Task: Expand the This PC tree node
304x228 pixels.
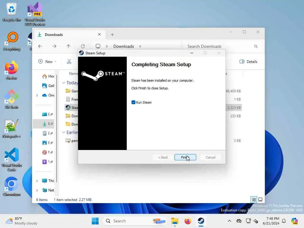Action: click(x=37, y=181)
